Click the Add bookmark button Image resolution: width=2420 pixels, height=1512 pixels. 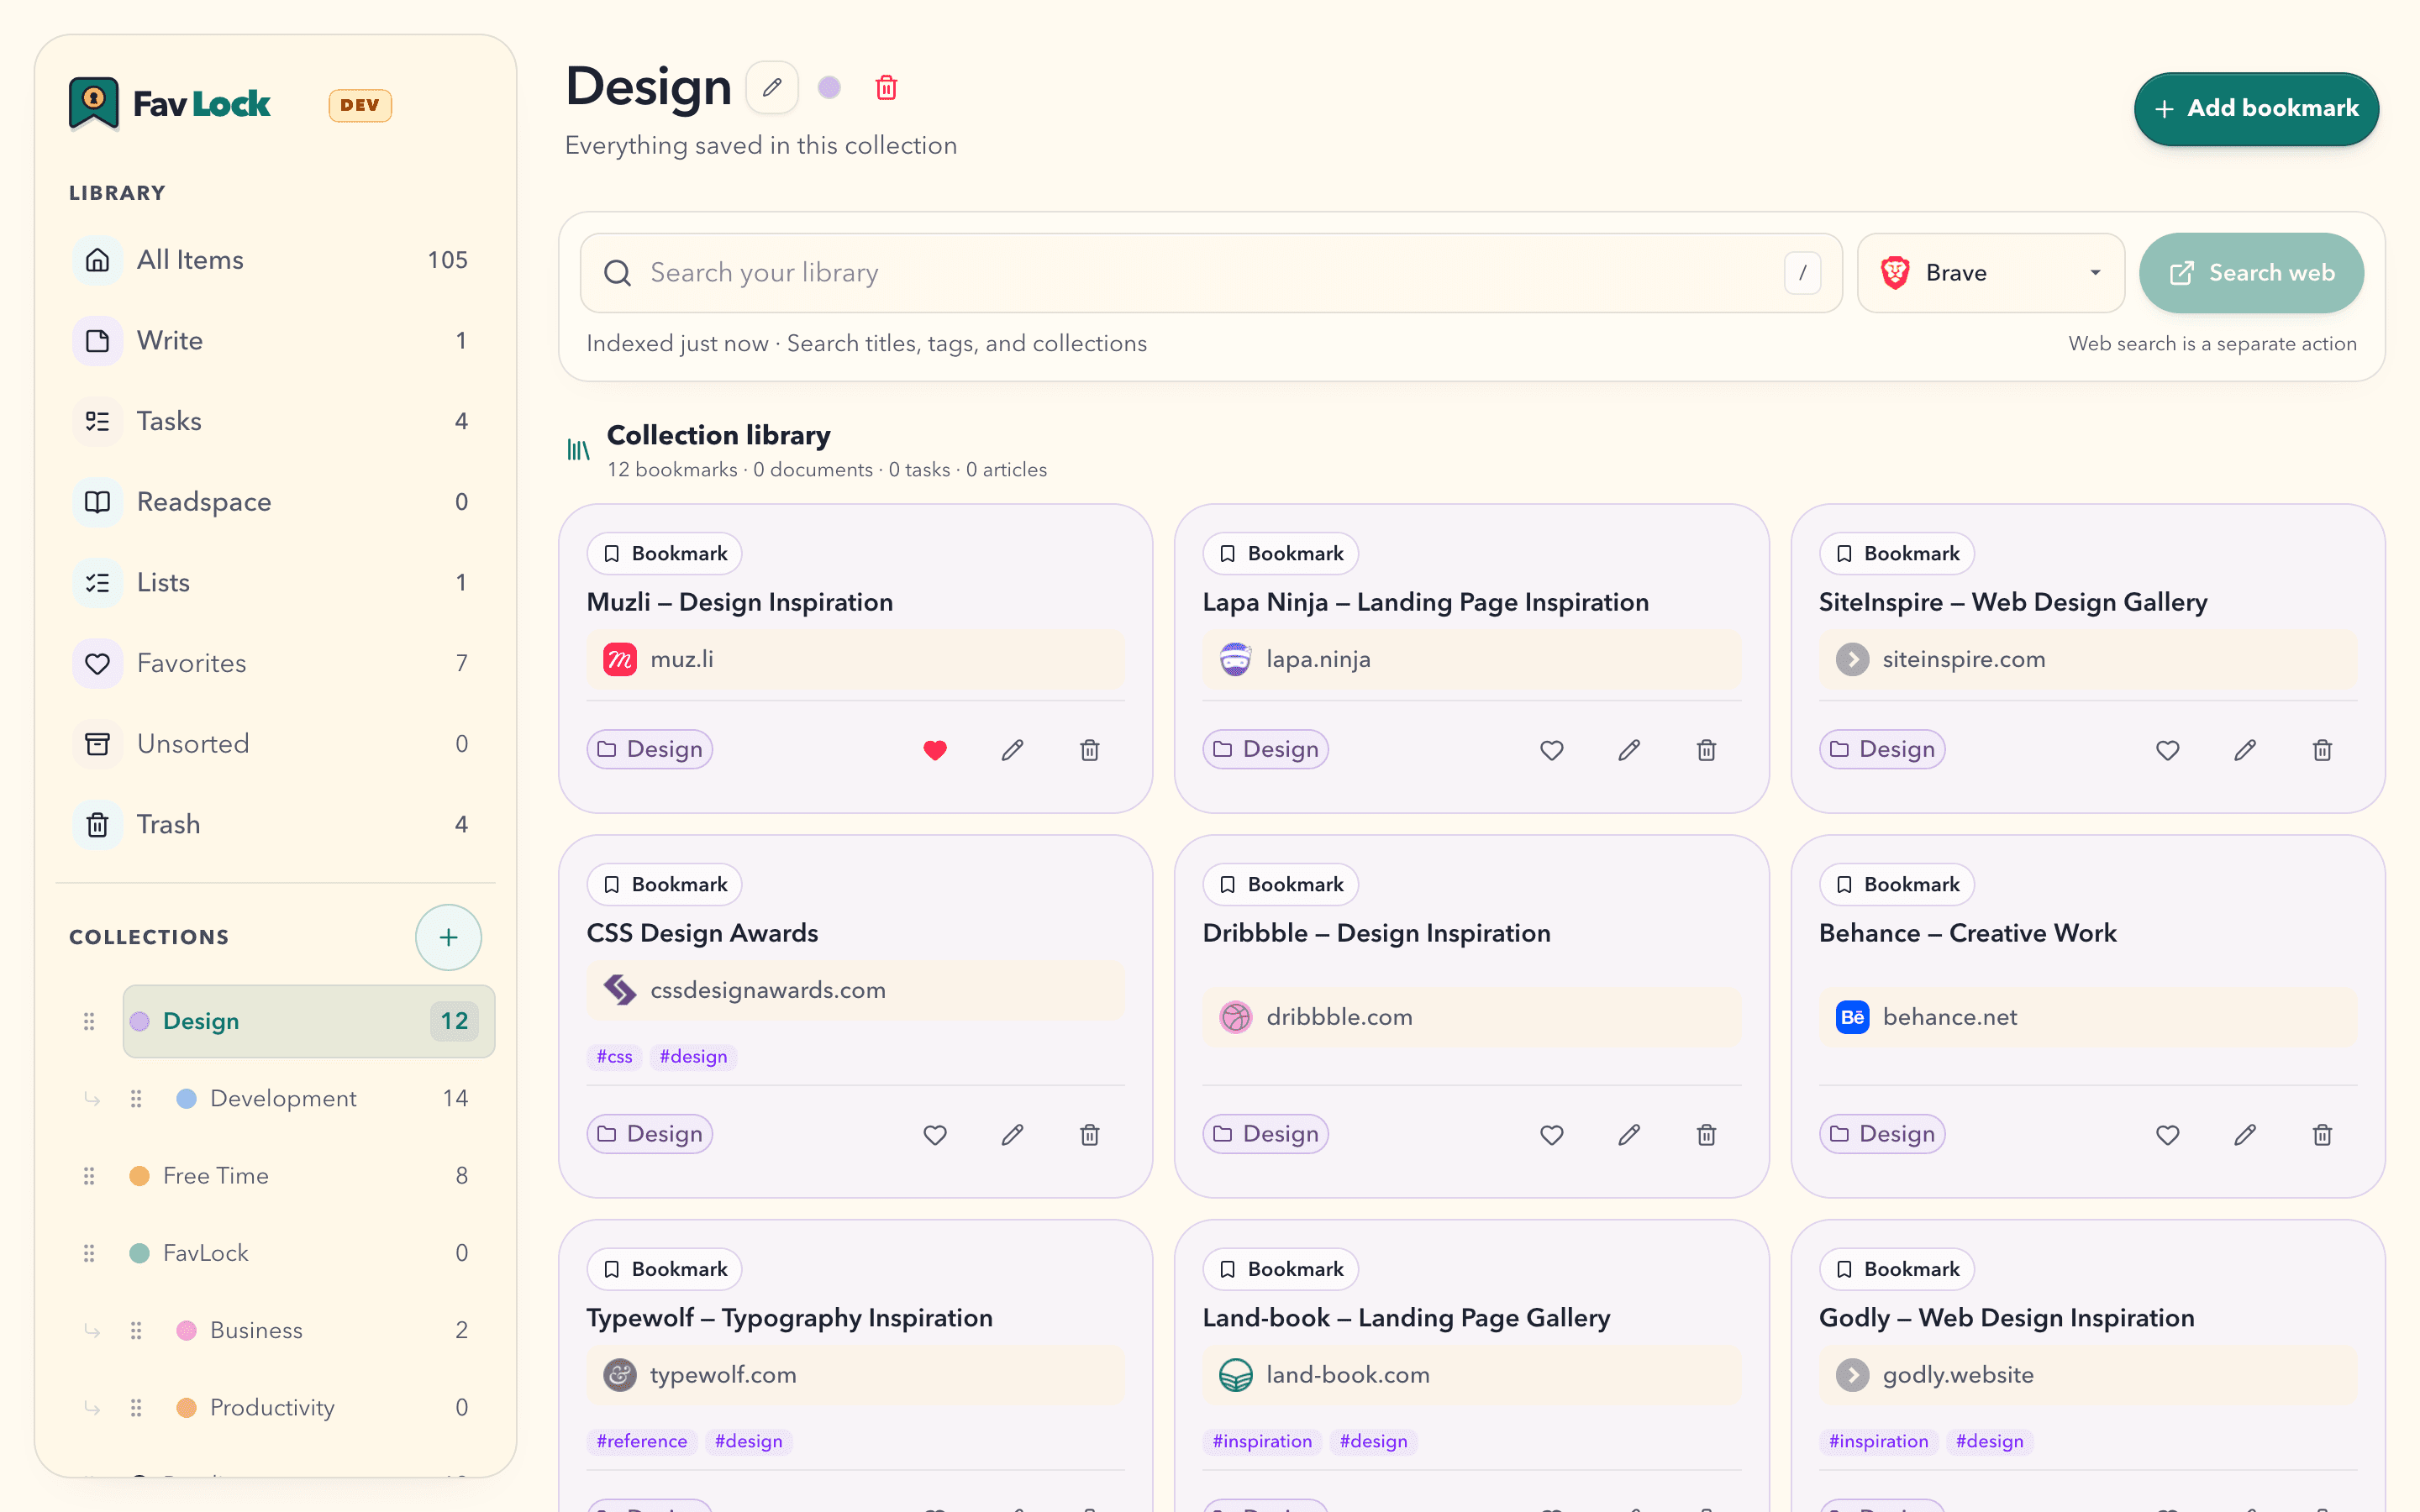[2256, 108]
